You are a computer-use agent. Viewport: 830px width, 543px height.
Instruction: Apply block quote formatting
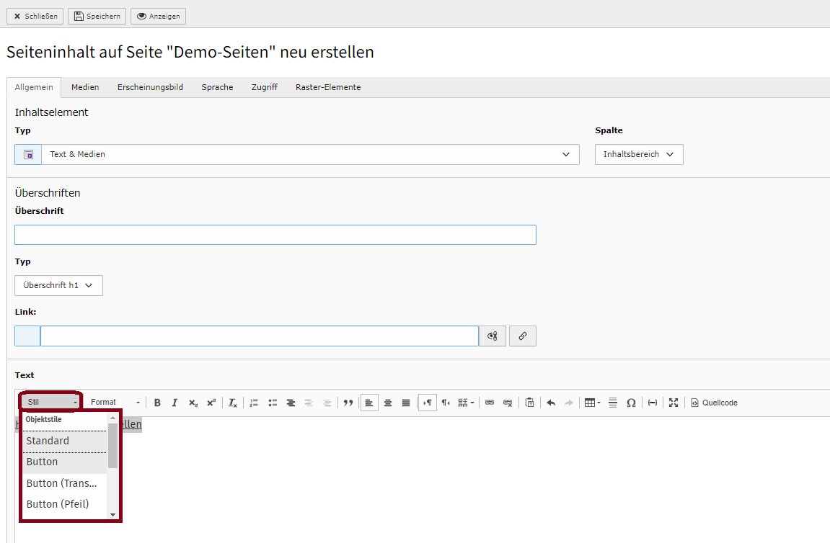click(x=348, y=403)
